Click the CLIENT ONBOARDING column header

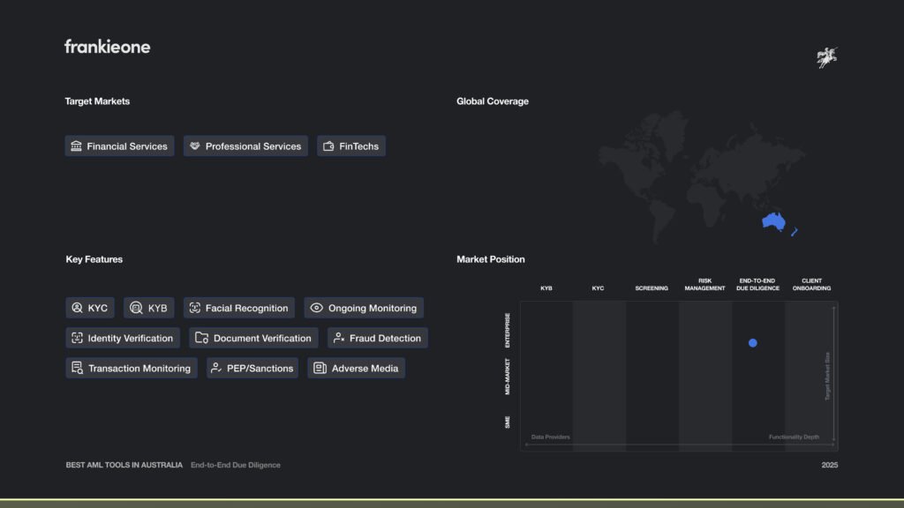[x=811, y=285]
